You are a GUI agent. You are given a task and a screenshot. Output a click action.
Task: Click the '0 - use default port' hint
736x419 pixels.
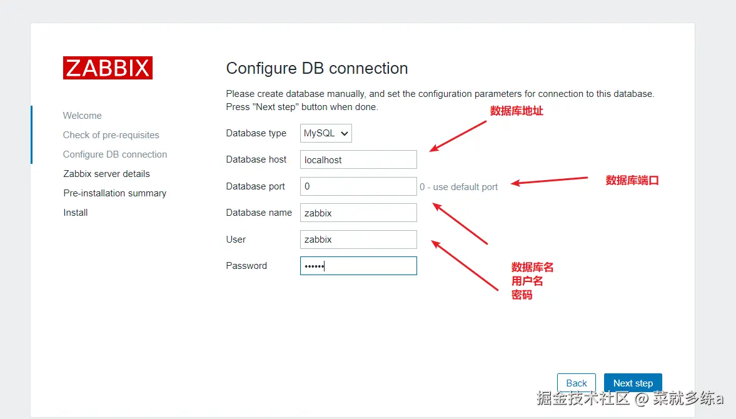458,187
